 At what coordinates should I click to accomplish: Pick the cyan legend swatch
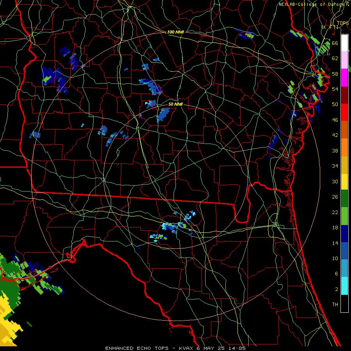[x=344, y=286]
